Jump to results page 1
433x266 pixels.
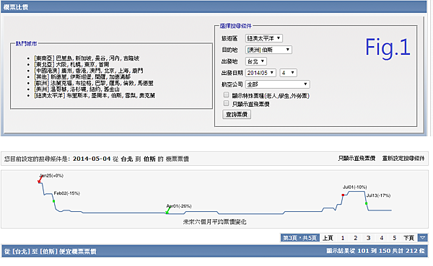[x=343, y=238]
